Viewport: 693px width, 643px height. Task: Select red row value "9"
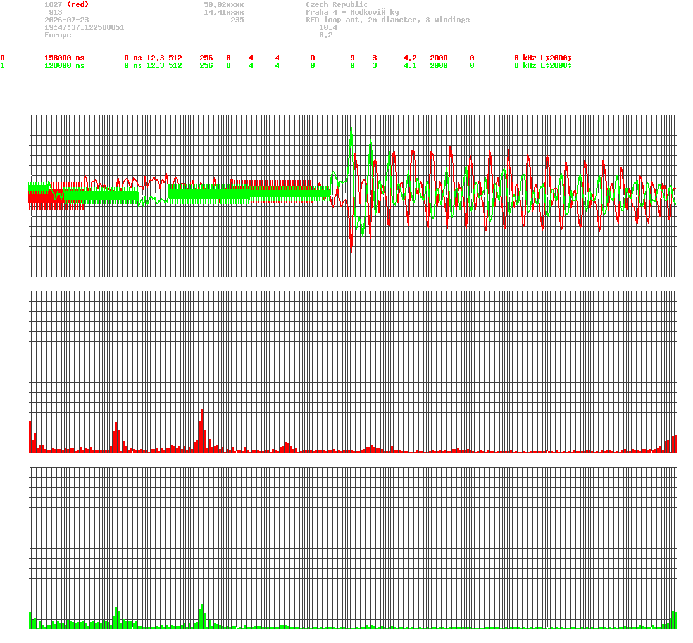(353, 58)
